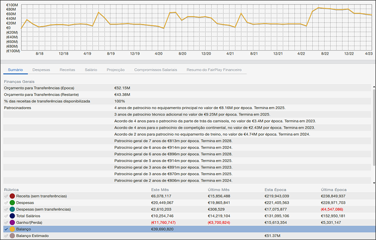Screen dimensions: 376x240
Task: Open Compromissos Salariais tab
Action: (156, 70)
